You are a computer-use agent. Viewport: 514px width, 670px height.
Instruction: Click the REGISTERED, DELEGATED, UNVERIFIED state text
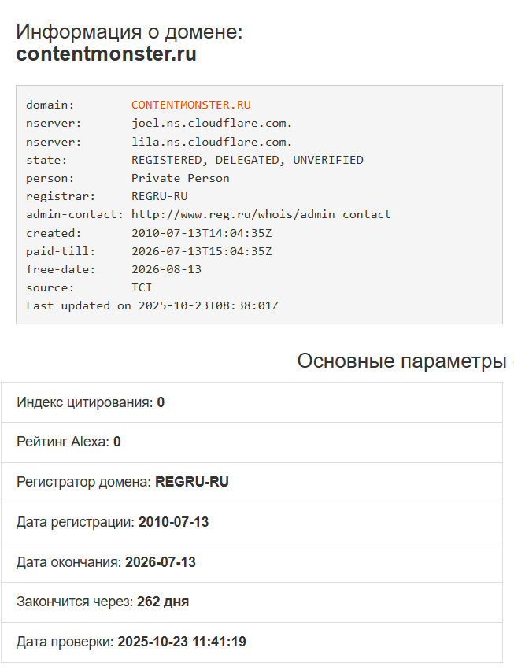pyautogui.click(x=247, y=160)
